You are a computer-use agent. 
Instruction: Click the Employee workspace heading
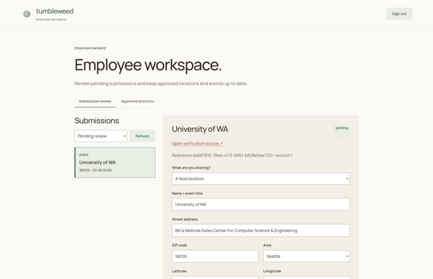pos(148,65)
